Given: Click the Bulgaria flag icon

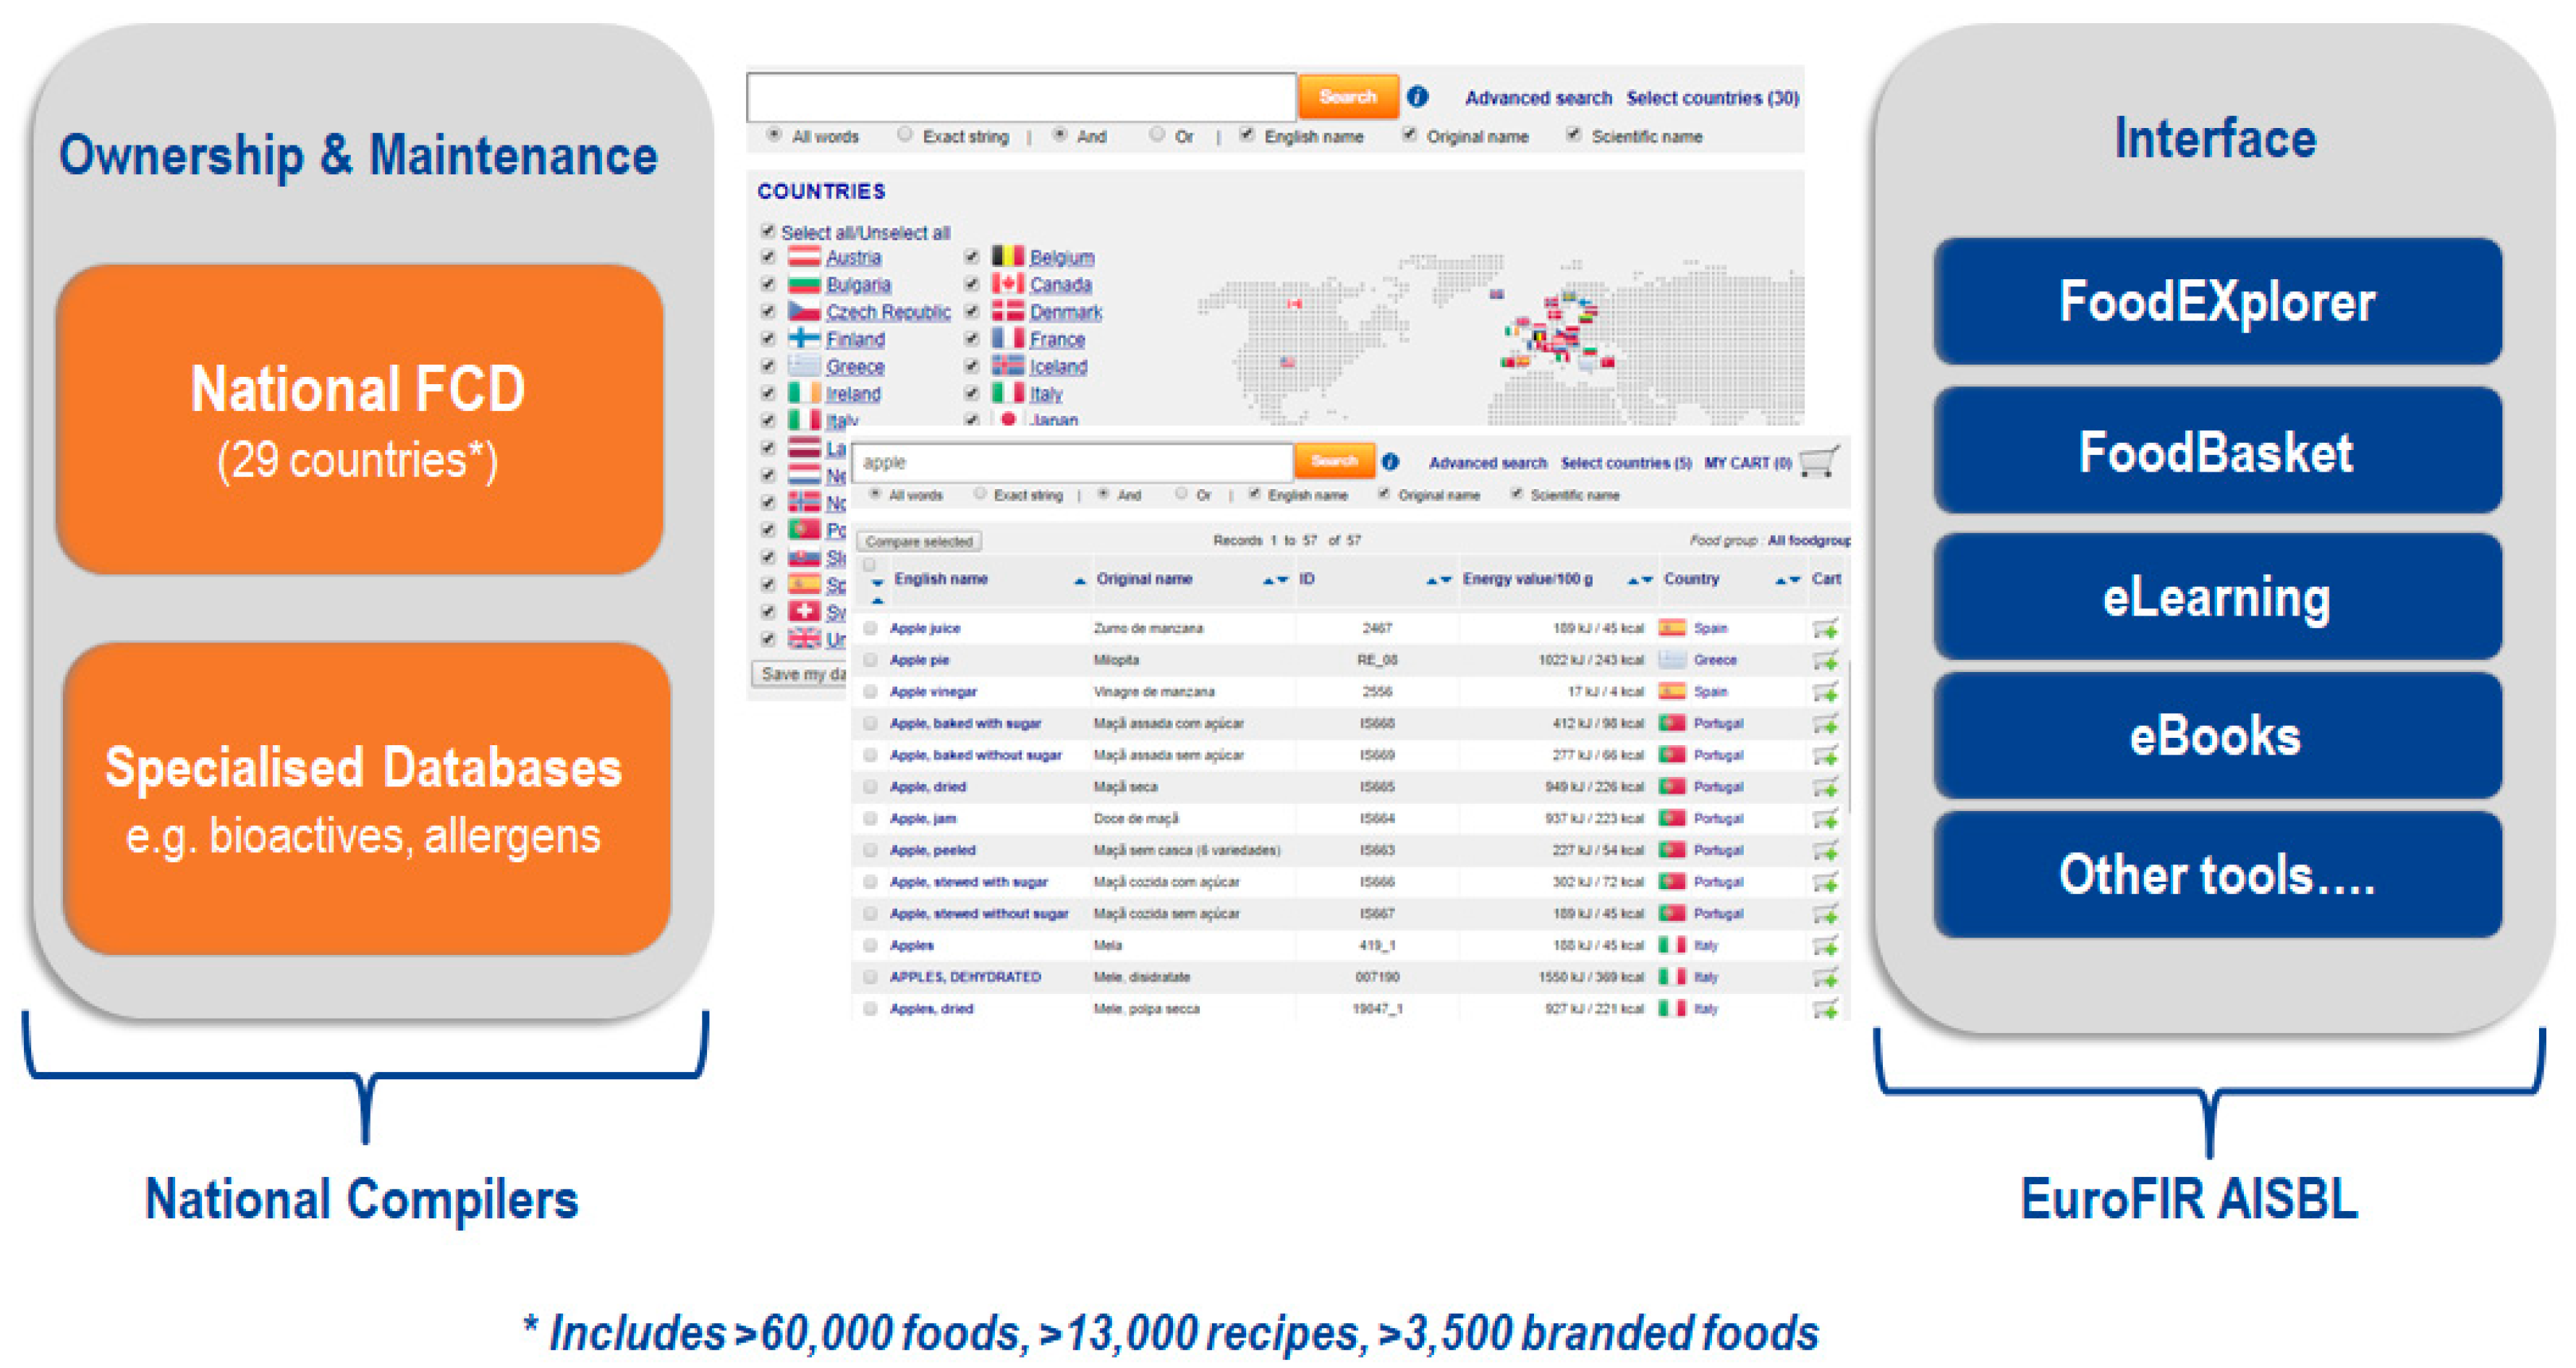Looking at the screenshot, I should (804, 284).
